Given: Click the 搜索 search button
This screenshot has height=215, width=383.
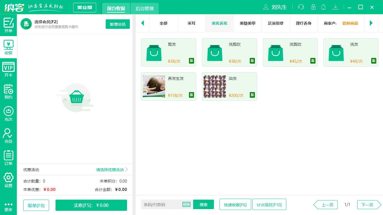Looking at the screenshot, I should tap(204, 204).
